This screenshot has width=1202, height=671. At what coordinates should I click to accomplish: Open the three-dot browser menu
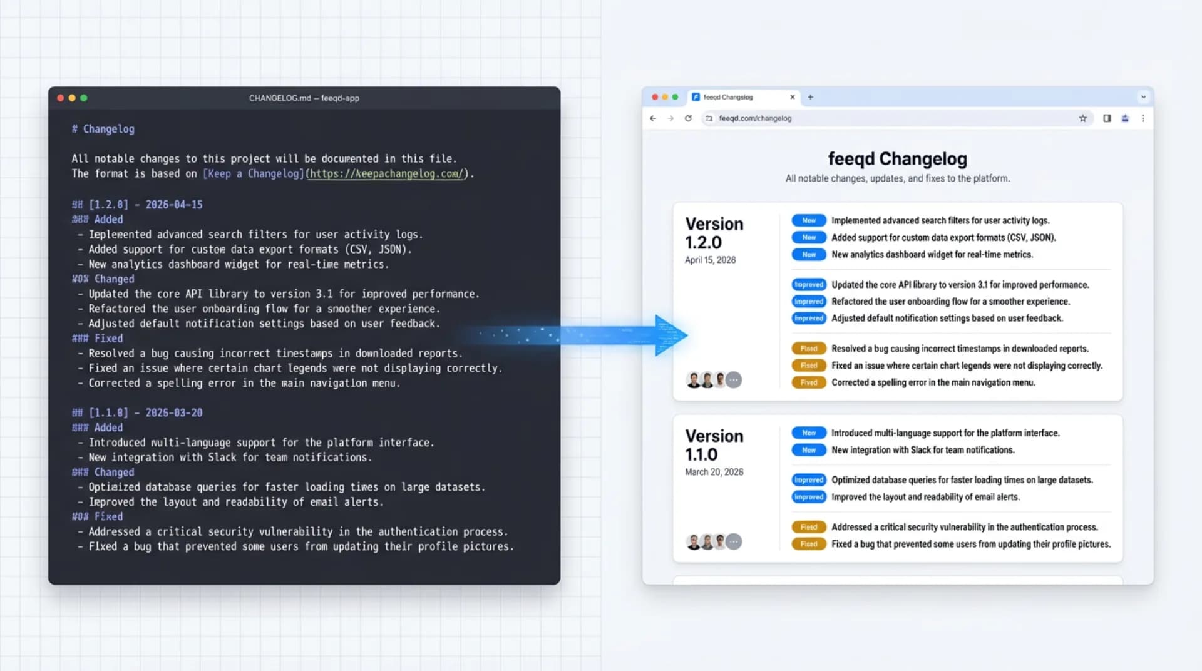[1143, 118]
